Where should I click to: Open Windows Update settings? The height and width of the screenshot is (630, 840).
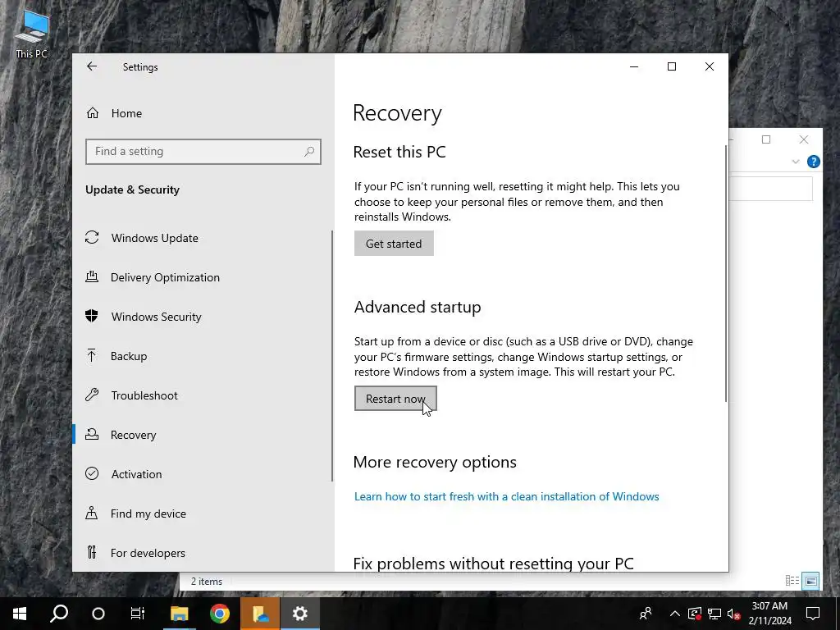pos(154,238)
